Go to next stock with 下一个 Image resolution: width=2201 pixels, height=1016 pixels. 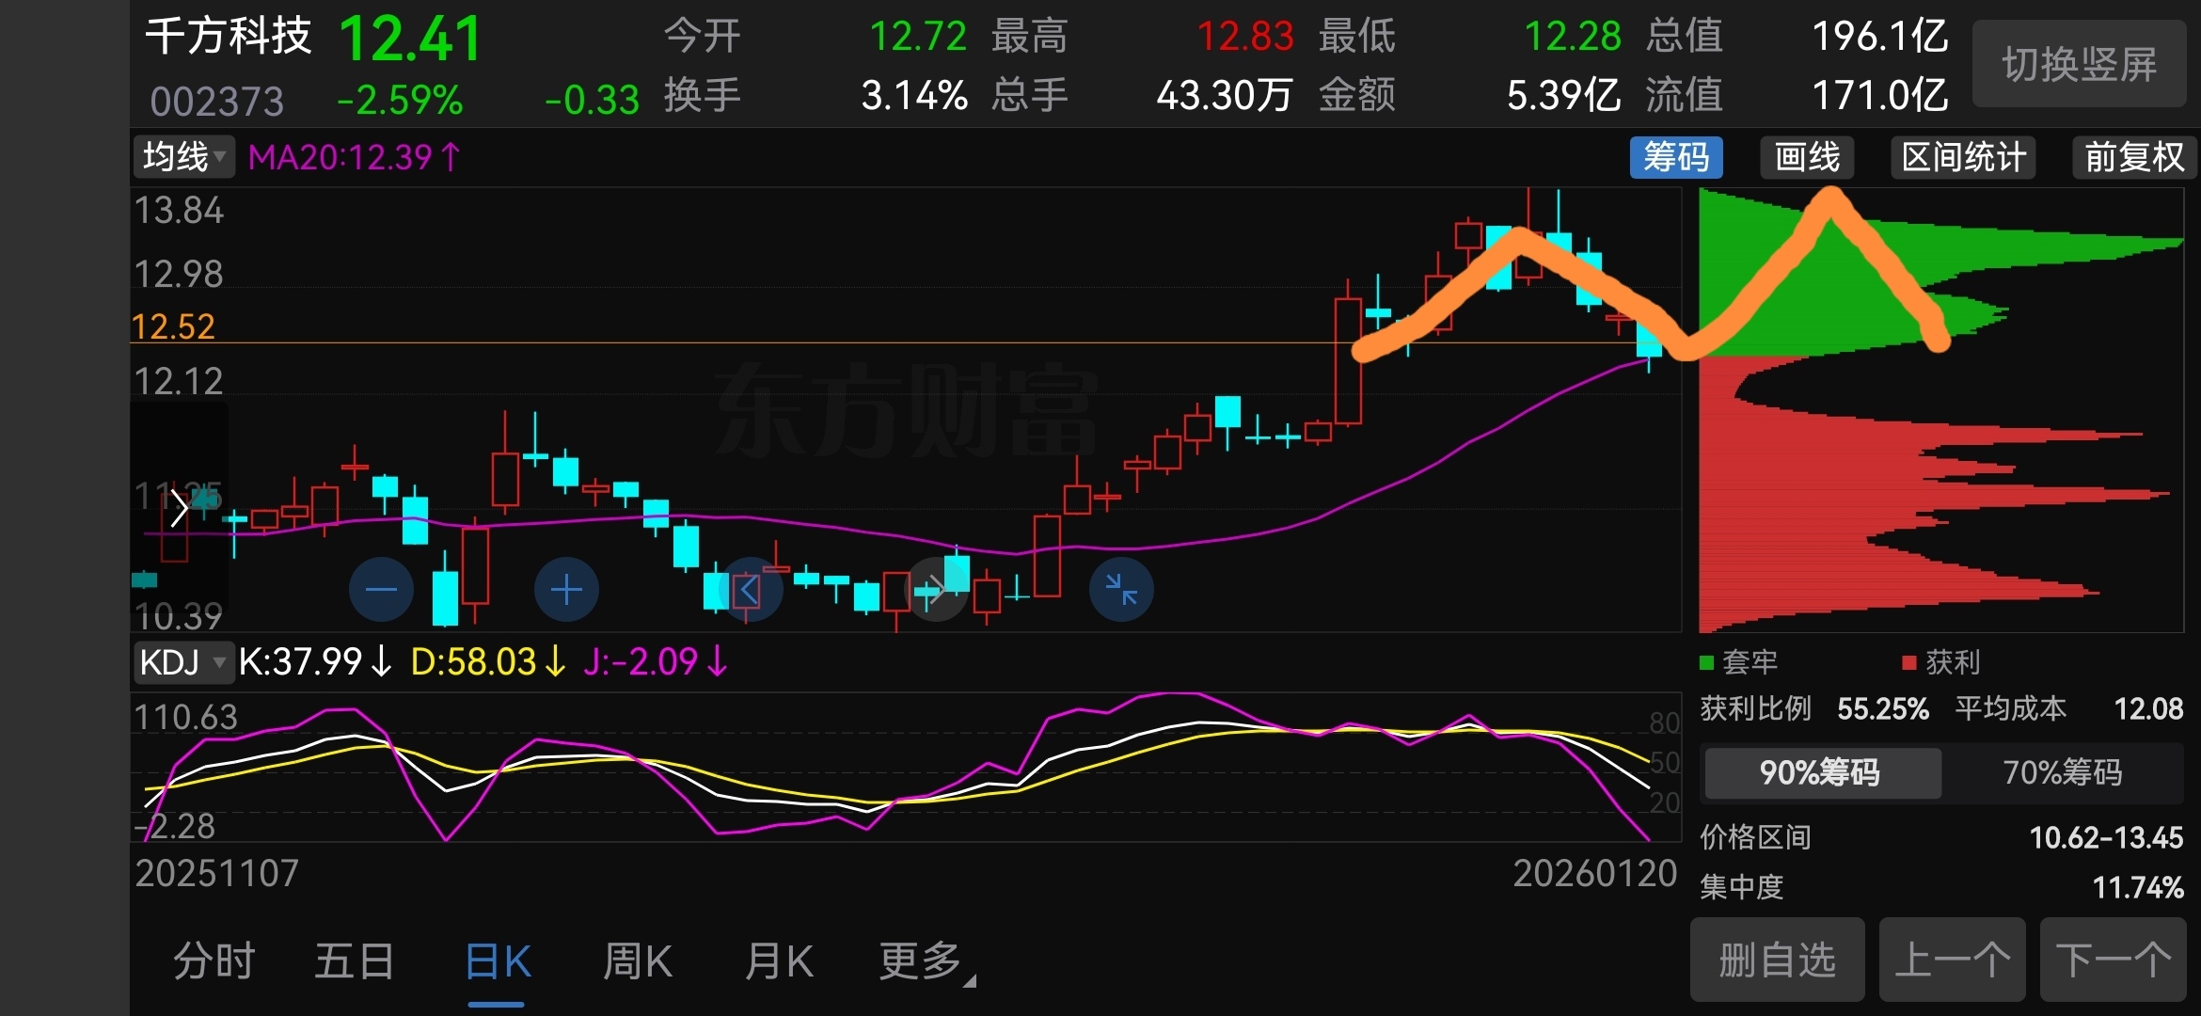coord(2113,960)
